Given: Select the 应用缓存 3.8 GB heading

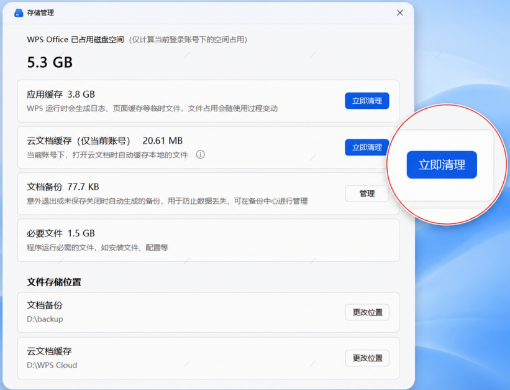Looking at the screenshot, I should click(x=61, y=95).
